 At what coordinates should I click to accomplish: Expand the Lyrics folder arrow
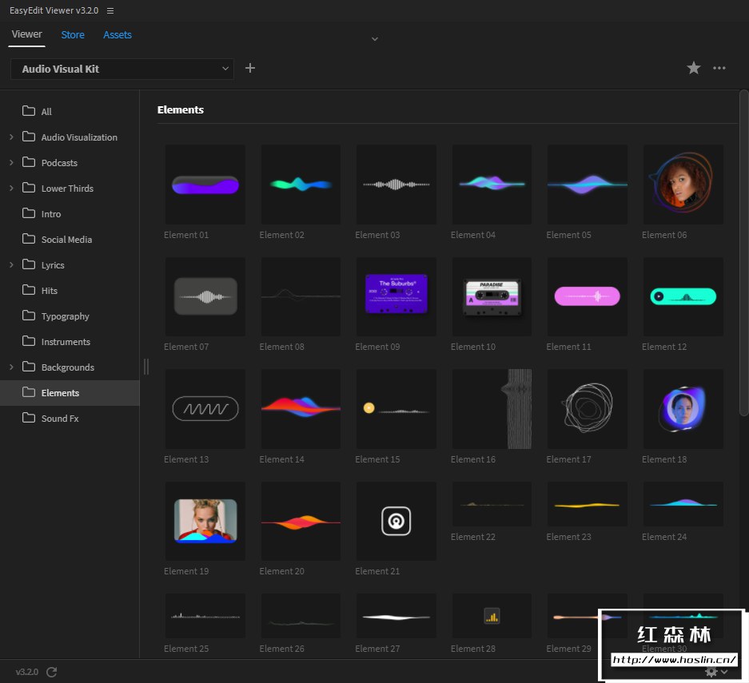pos(11,265)
